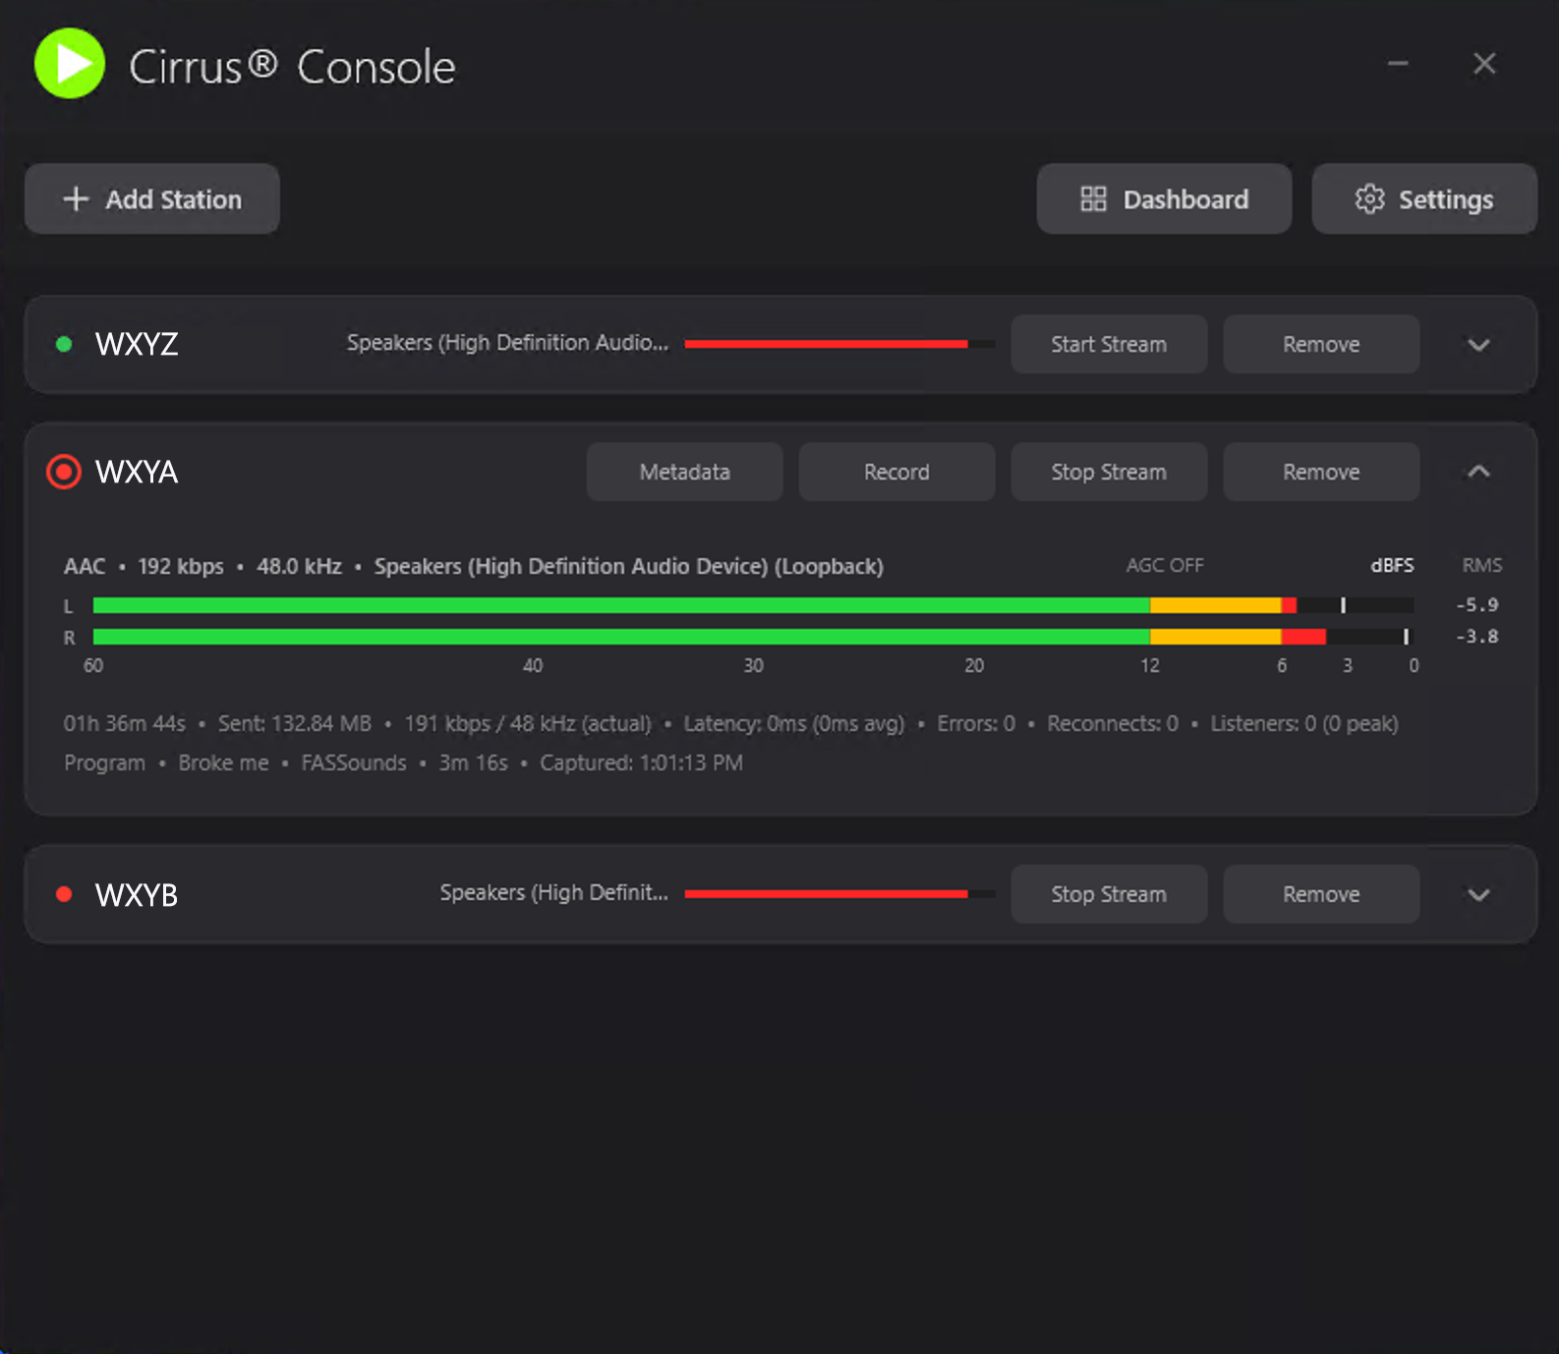Click the 'Listeners: 0 (0 peak)' stat
The height and width of the screenshot is (1354, 1559).
[1304, 724]
